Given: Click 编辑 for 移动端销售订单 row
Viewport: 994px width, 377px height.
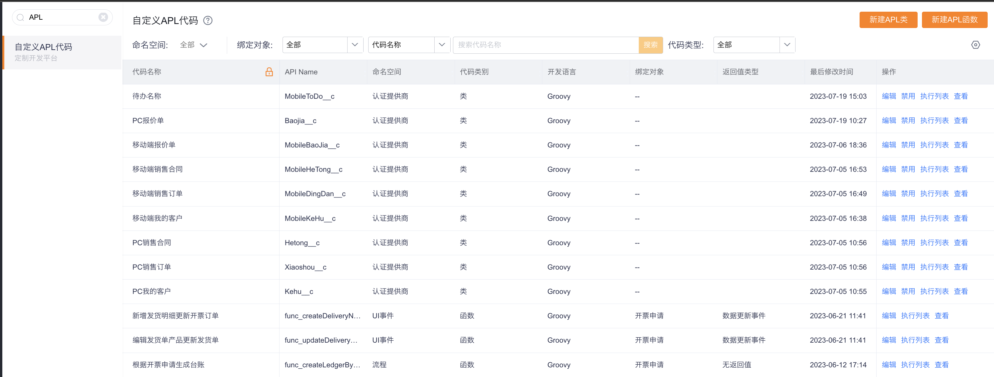Looking at the screenshot, I should (889, 193).
